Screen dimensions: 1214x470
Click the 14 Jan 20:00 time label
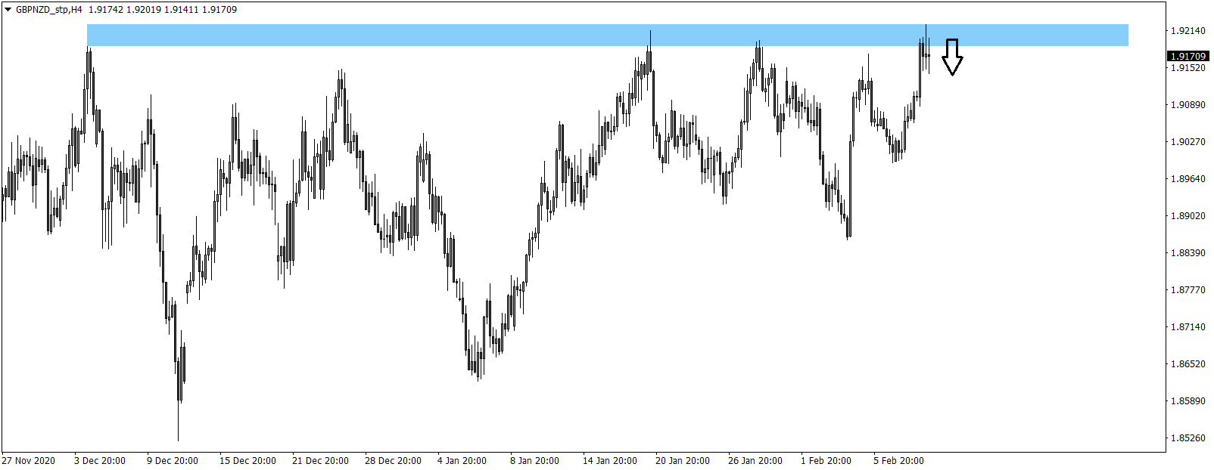point(610,461)
